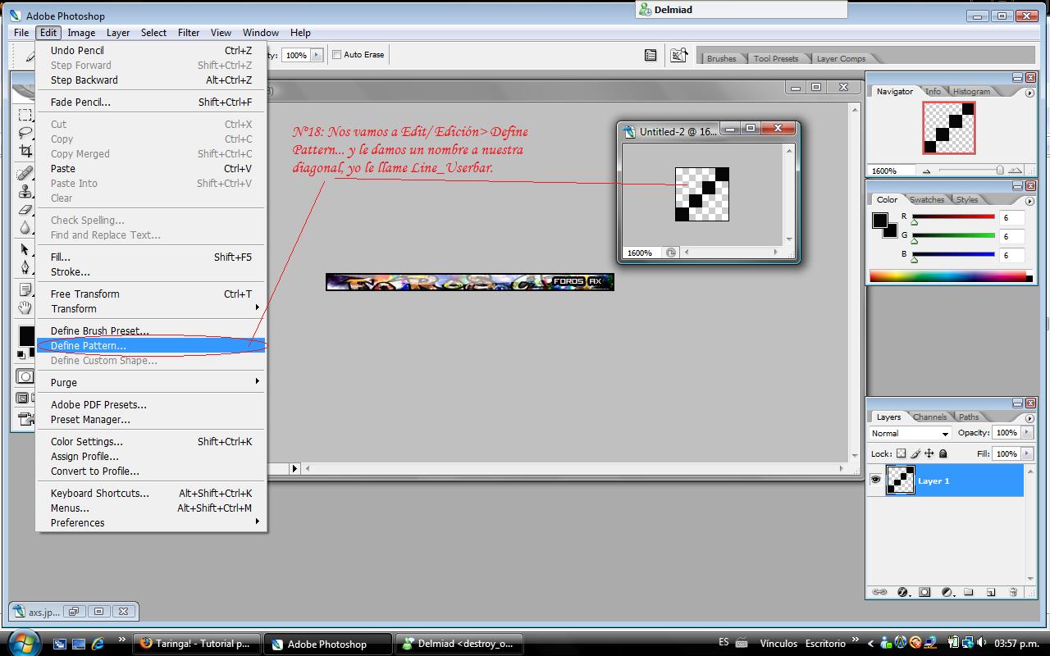The width and height of the screenshot is (1050, 656).
Task: Select the Rectangular Marquee tool
Action: click(25, 115)
